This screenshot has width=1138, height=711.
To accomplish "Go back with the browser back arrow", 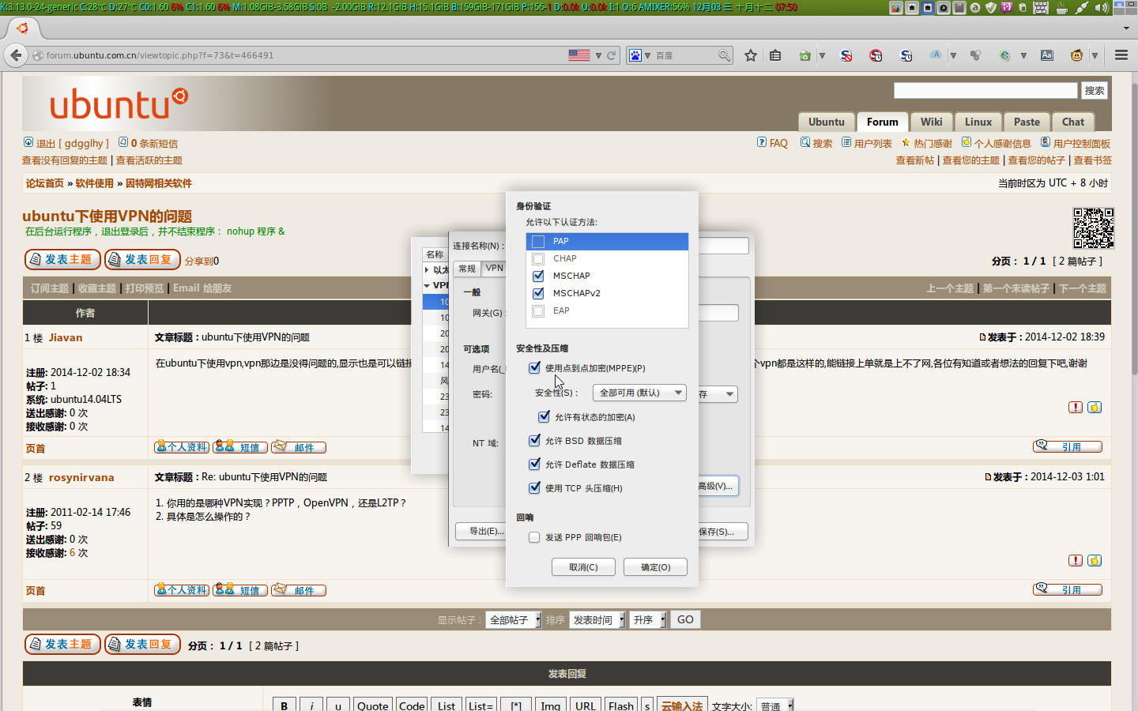I will 16,55.
